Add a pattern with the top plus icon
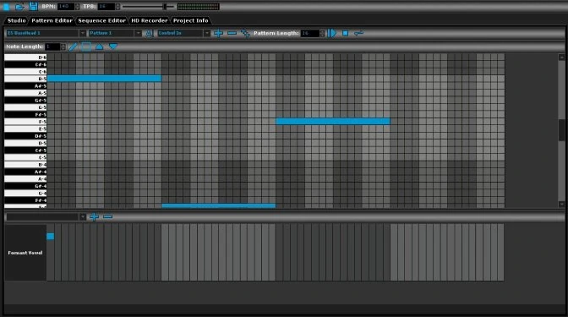The image size is (568, 317). pyautogui.click(x=218, y=33)
